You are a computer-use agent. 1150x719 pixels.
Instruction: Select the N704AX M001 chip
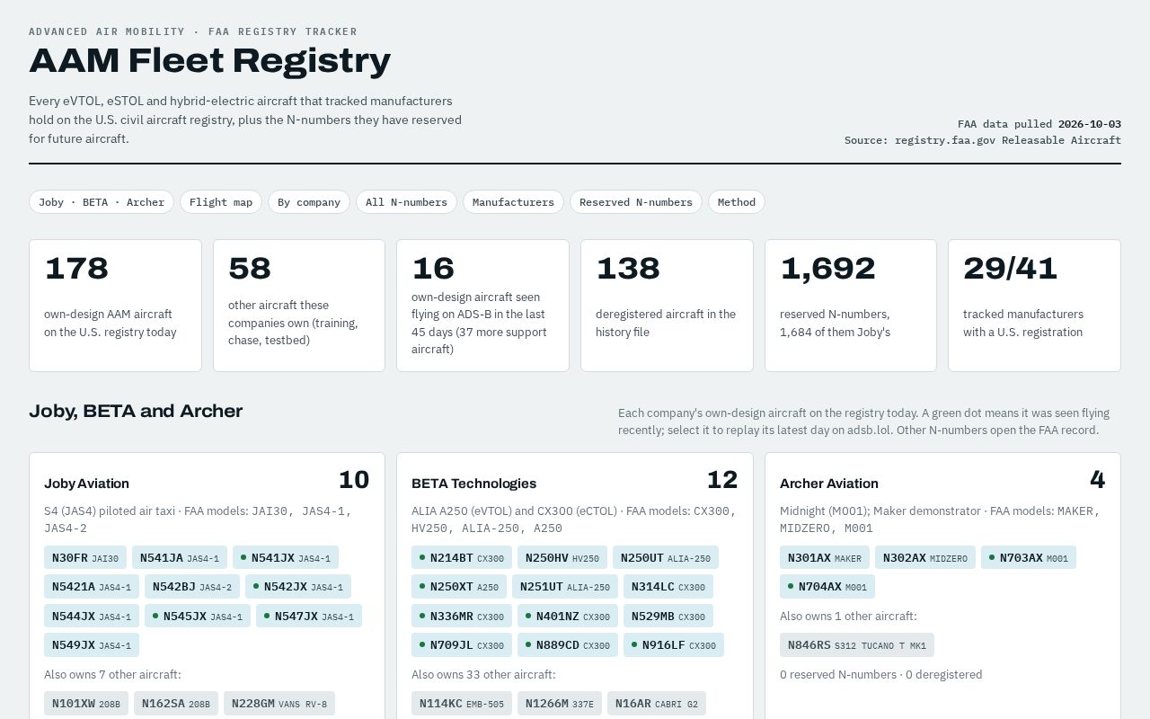point(827,587)
